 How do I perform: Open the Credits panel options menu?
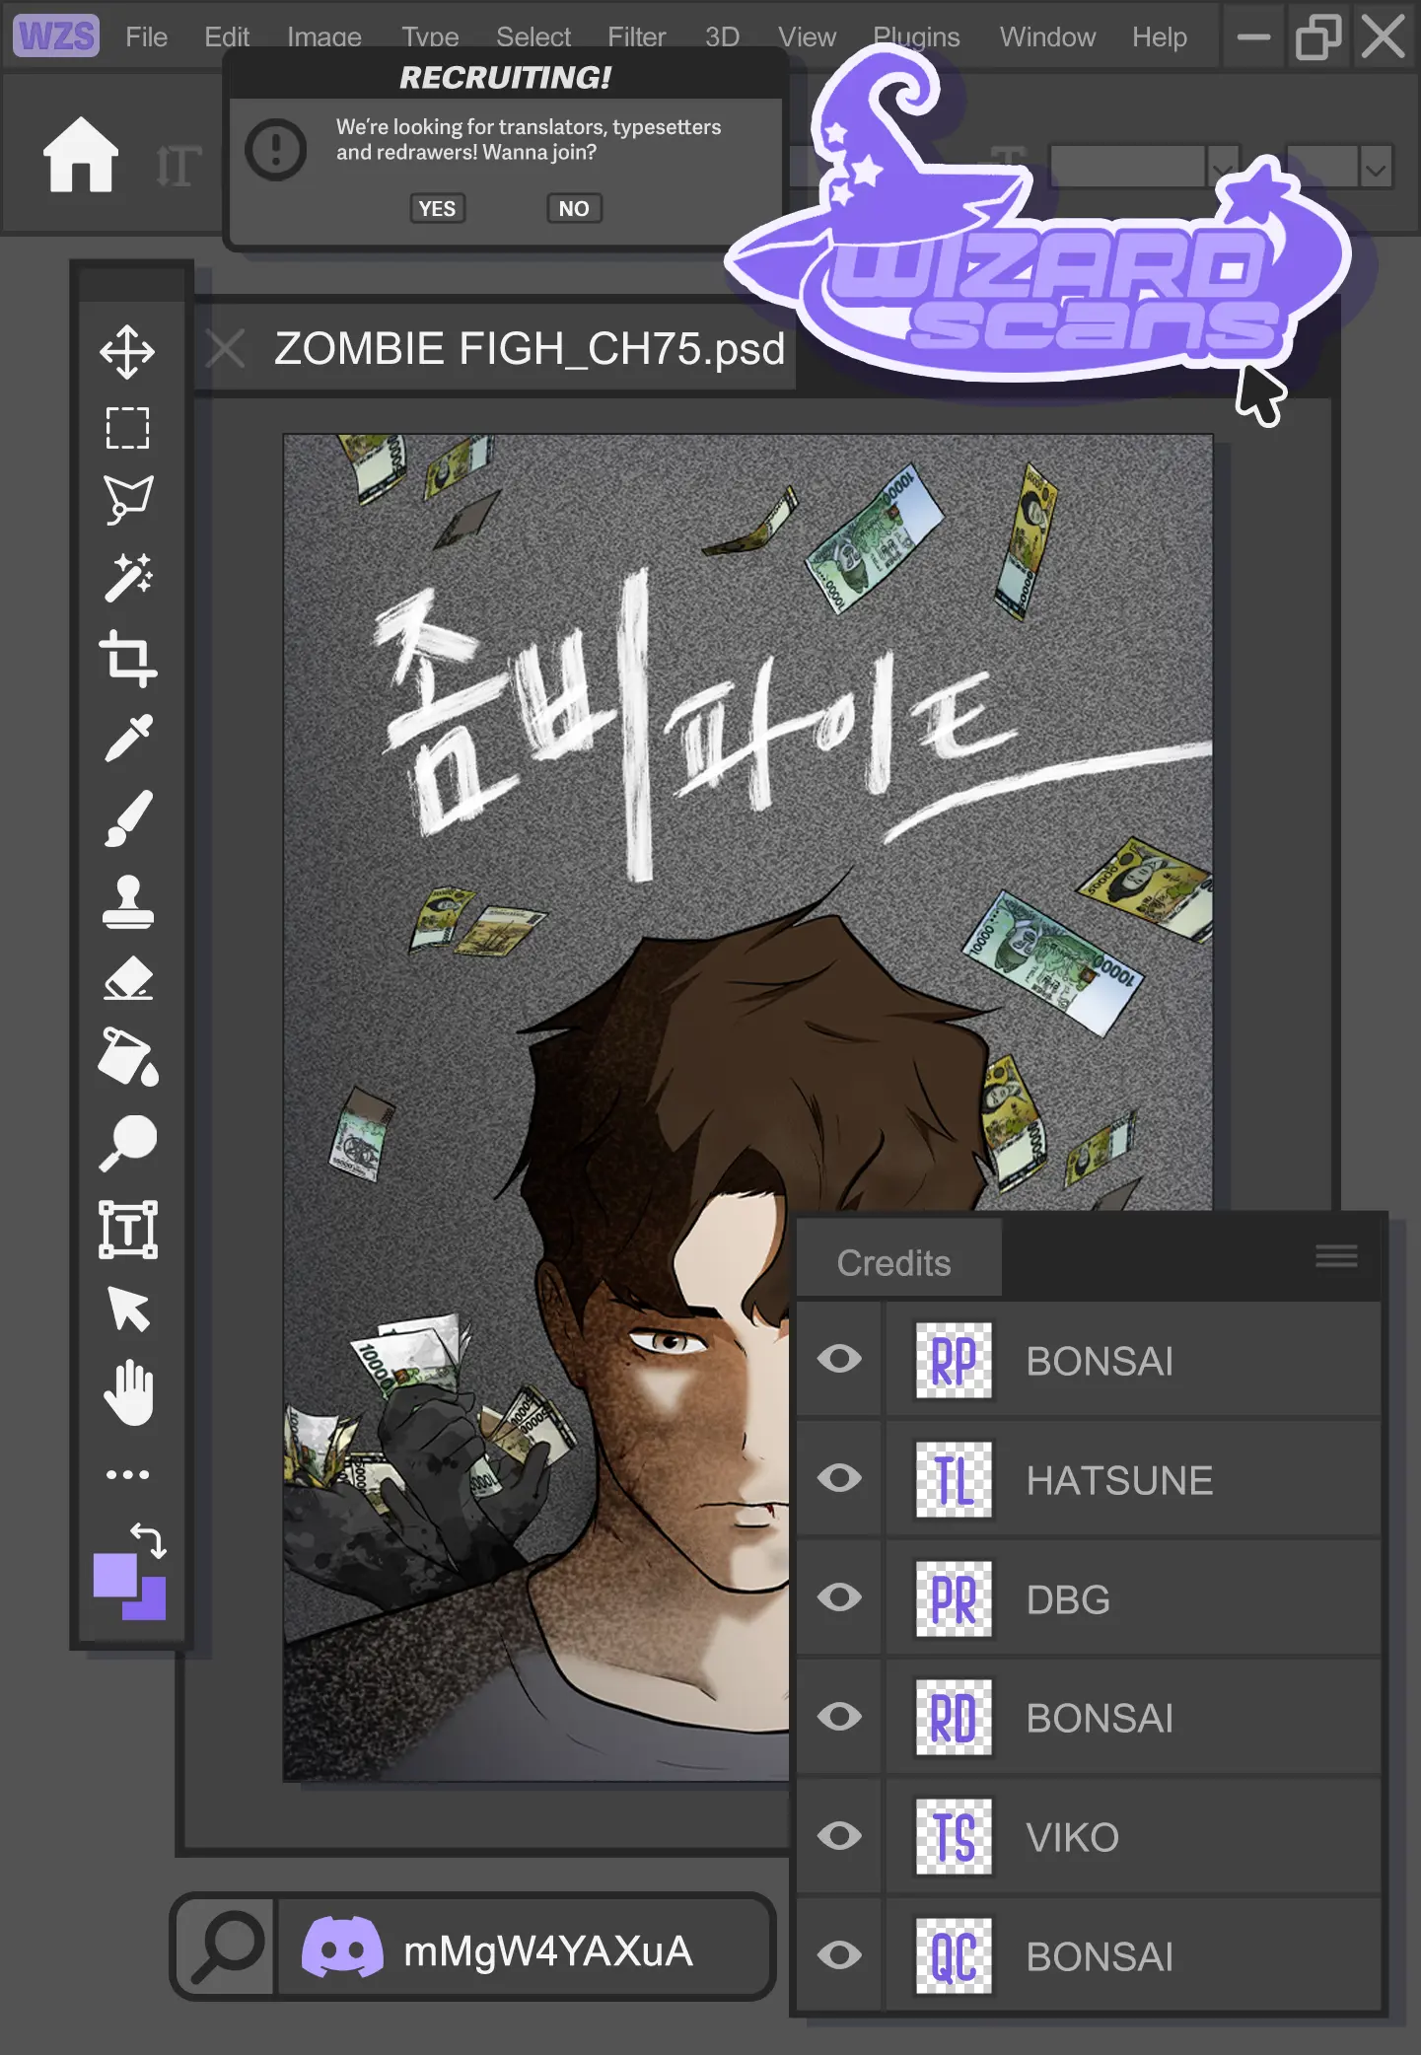pyautogui.click(x=1336, y=1256)
